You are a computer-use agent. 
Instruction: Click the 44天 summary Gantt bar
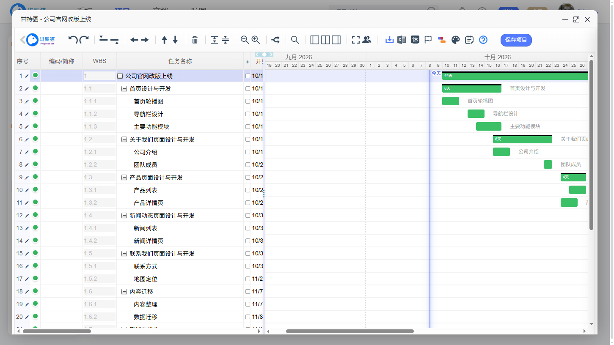tap(515, 76)
